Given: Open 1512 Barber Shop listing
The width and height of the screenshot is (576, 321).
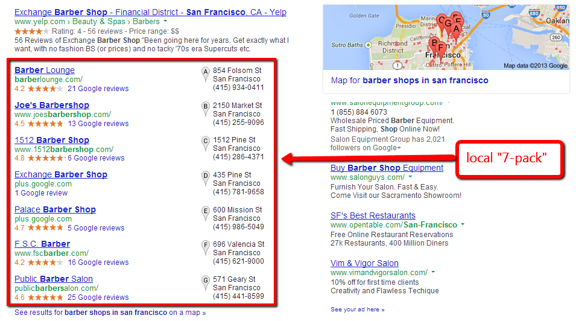Looking at the screenshot, I should [x=52, y=140].
